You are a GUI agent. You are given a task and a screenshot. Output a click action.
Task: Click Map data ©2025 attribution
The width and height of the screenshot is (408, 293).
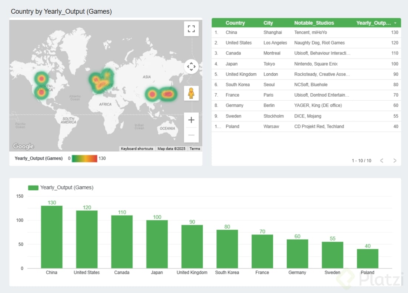point(171,149)
